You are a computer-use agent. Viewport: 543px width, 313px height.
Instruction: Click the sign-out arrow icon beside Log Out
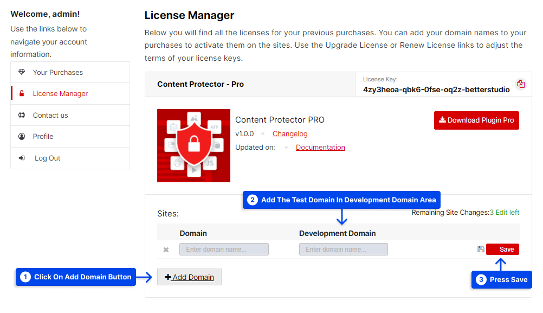click(x=22, y=158)
